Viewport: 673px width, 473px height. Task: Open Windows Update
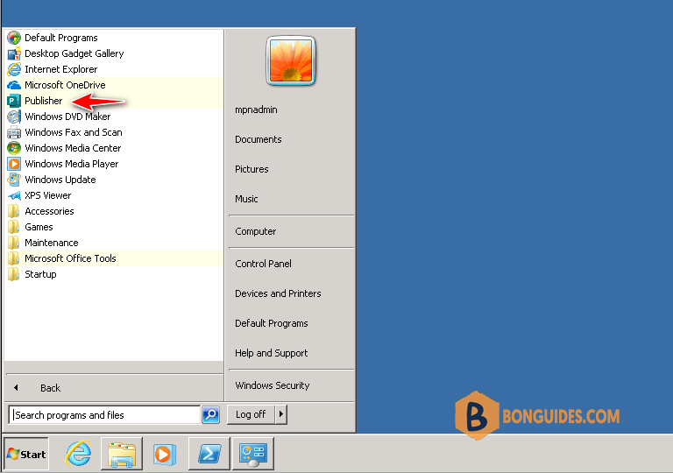114,180
